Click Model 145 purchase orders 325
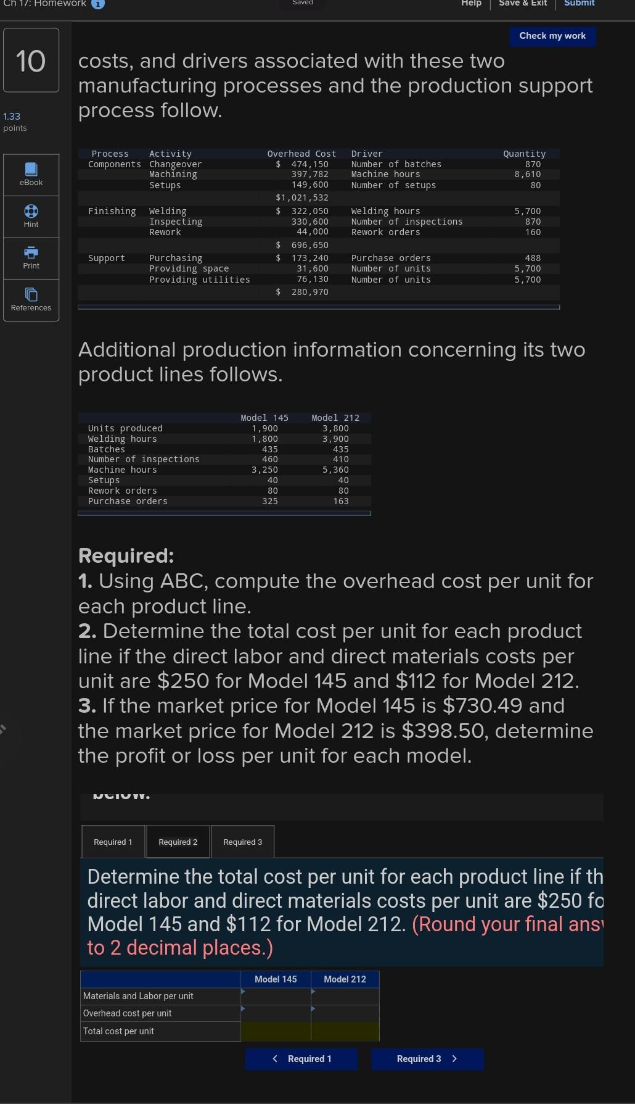The width and height of the screenshot is (635, 1104). click(x=269, y=501)
